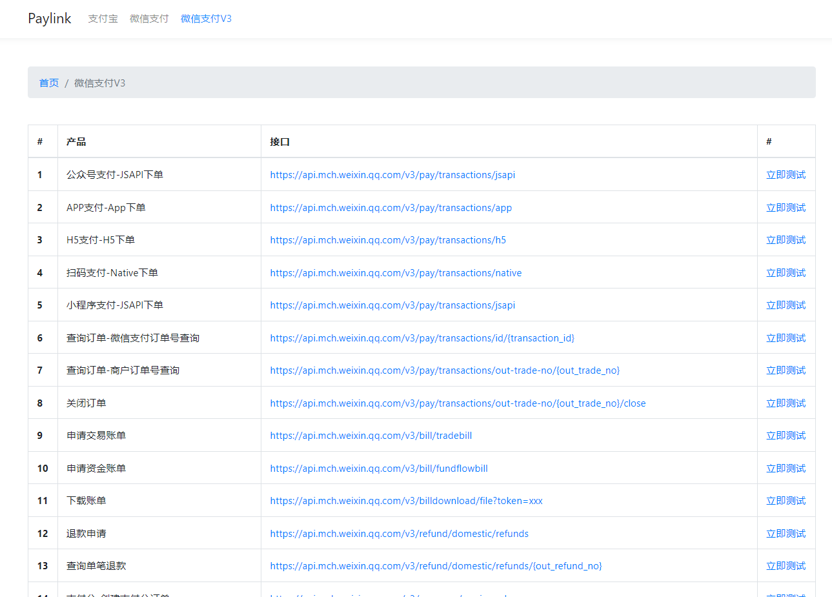The height and width of the screenshot is (597, 832).
Task: Click 立即测试 for 扫码支付-Native下单
Action: point(786,273)
